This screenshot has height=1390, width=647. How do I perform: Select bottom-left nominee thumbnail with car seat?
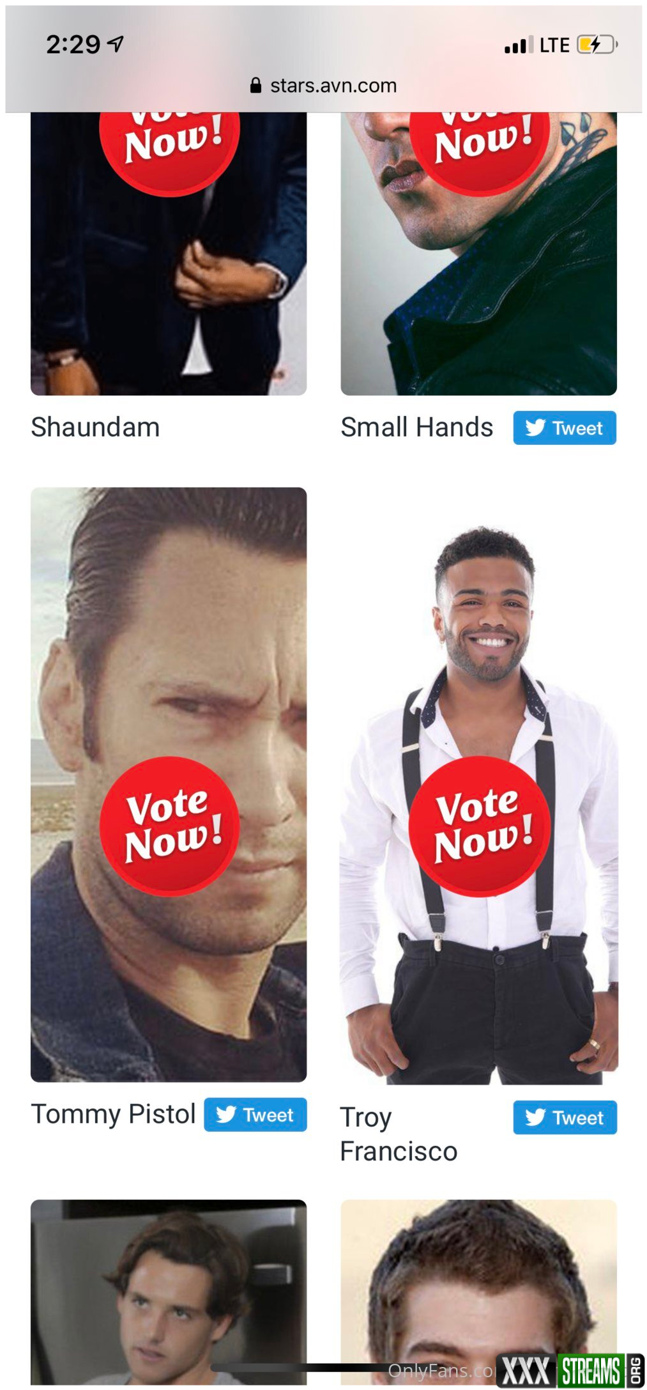[169, 1292]
